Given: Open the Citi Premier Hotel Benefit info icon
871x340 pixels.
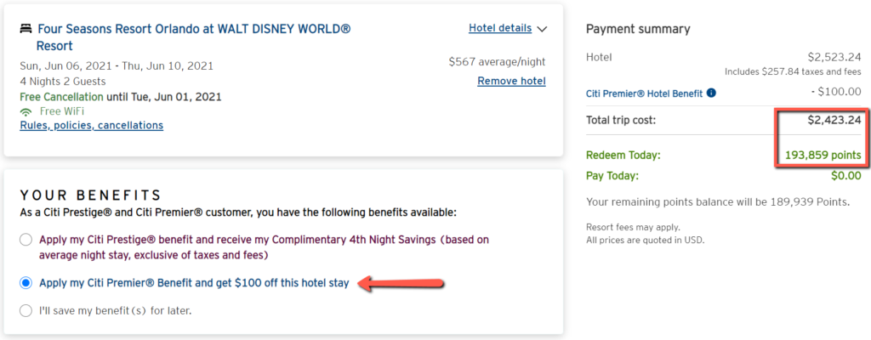Looking at the screenshot, I should click(712, 93).
